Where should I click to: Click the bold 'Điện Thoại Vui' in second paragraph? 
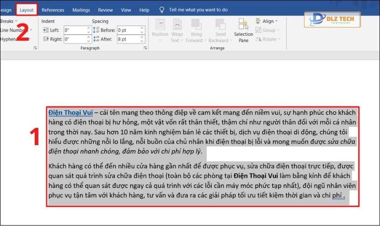pos(256,176)
